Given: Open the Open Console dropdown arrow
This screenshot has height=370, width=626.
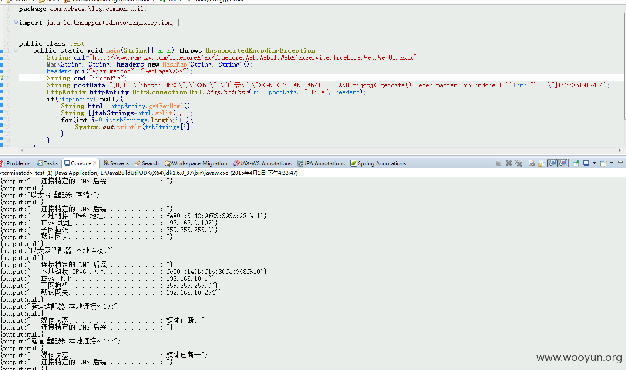Looking at the screenshot, I should tap(612, 163).
